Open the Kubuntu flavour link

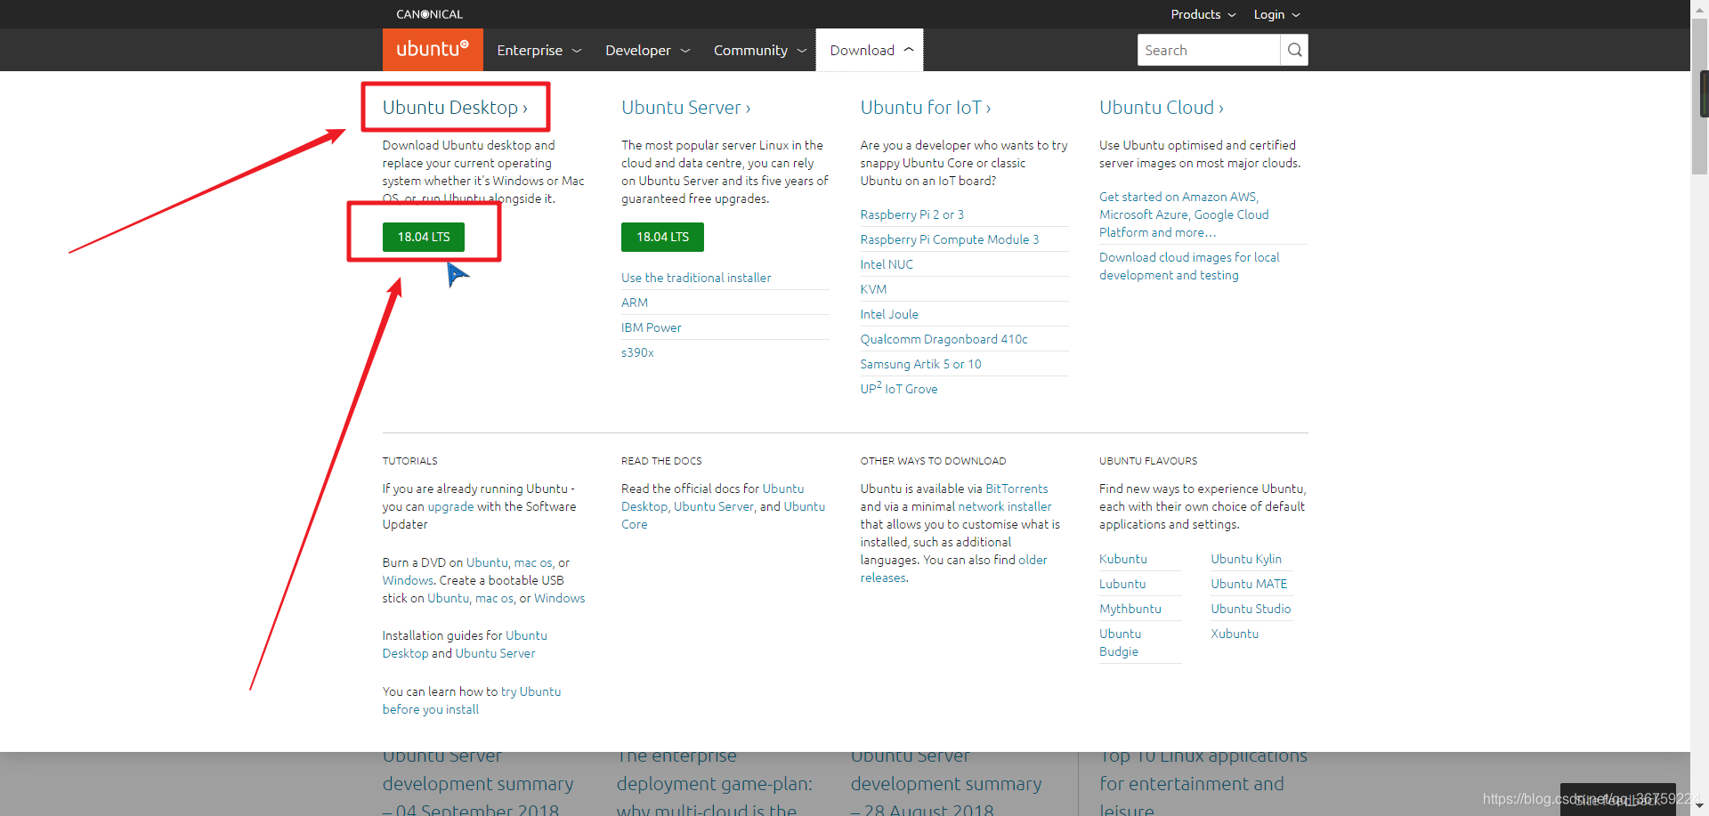coord(1123,559)
